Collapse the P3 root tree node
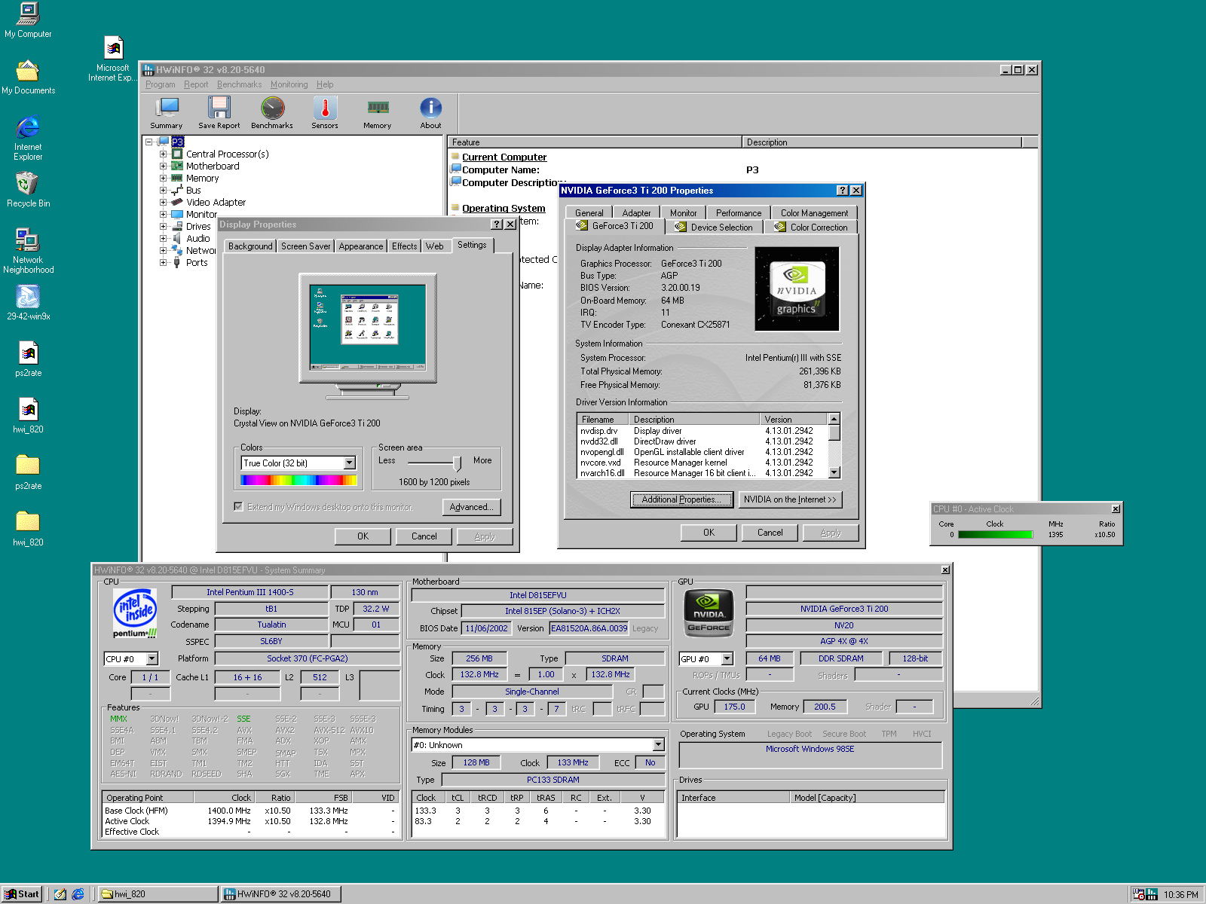This screenshot has height=904, width=1206. (x=149, y=142)
